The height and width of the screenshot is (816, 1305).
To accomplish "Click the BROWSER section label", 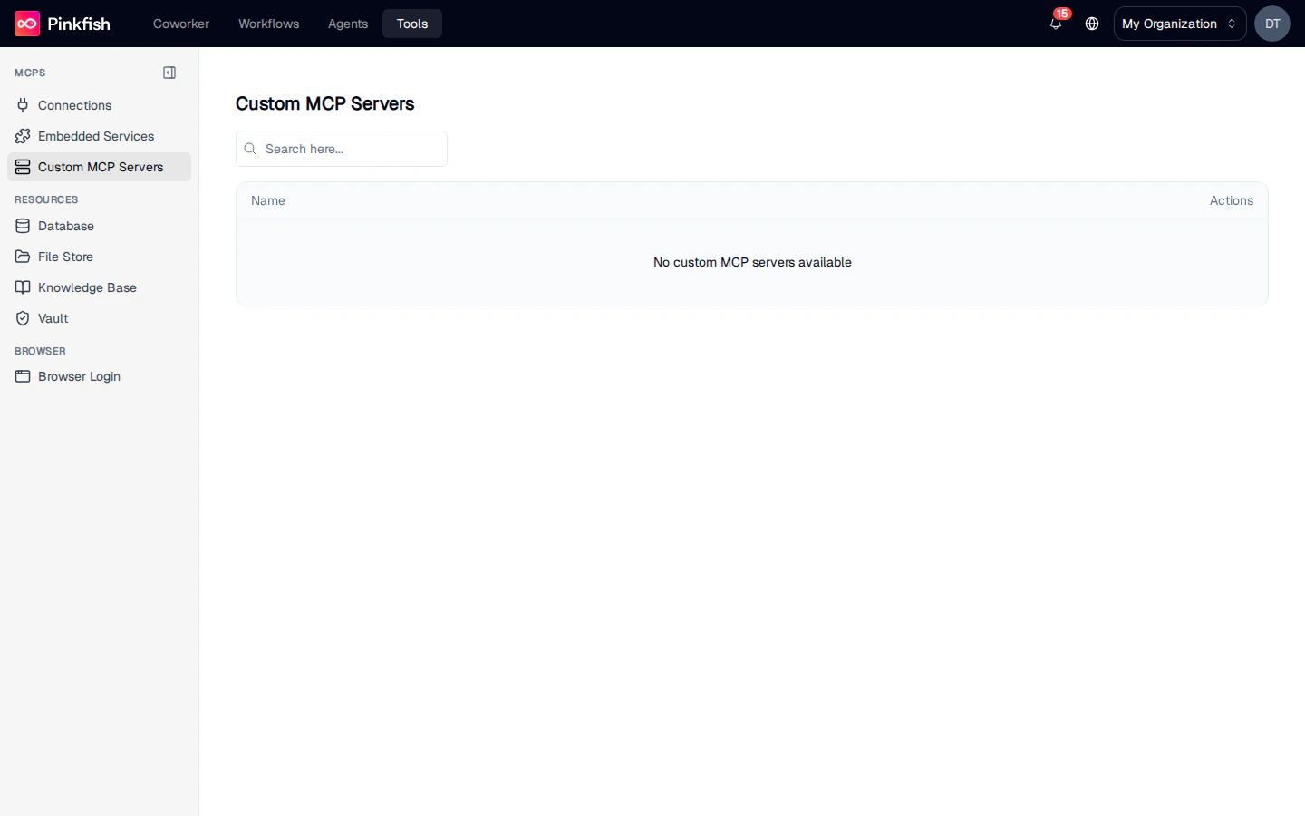I will pos(40,351).
